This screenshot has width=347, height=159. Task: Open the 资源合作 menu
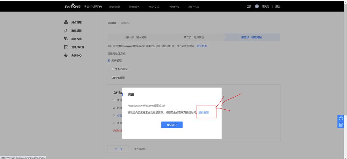click(x=174, y=7)
